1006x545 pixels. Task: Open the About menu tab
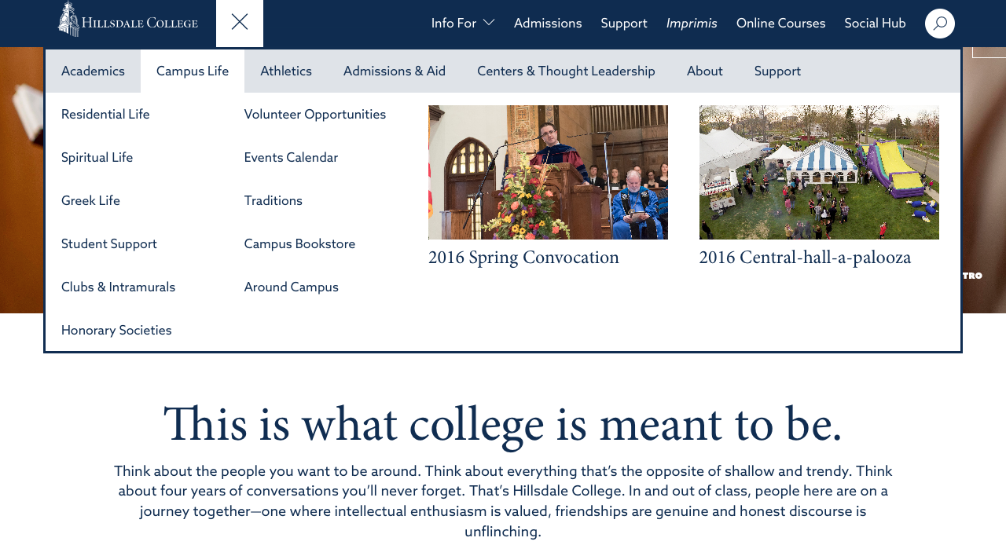(x=704, y=71)
